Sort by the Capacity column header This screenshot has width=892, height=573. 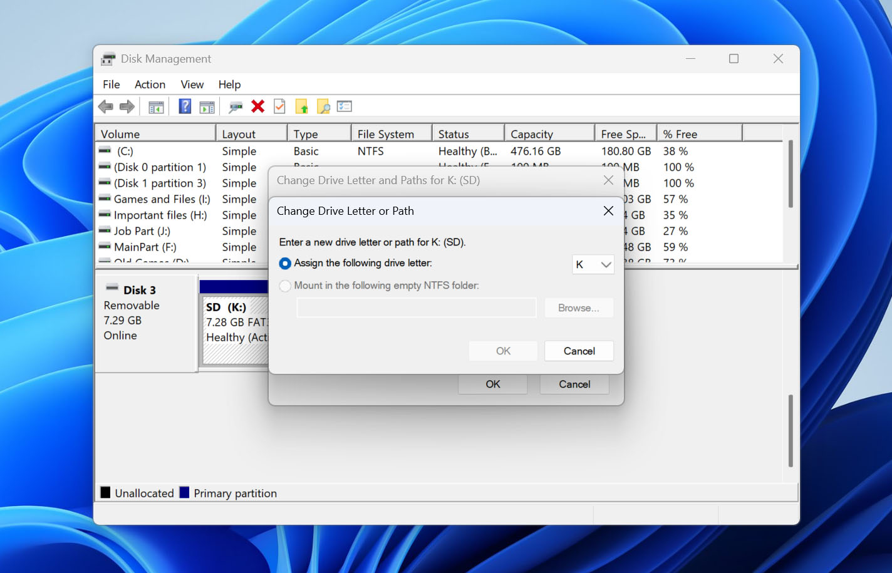(549, 134)
